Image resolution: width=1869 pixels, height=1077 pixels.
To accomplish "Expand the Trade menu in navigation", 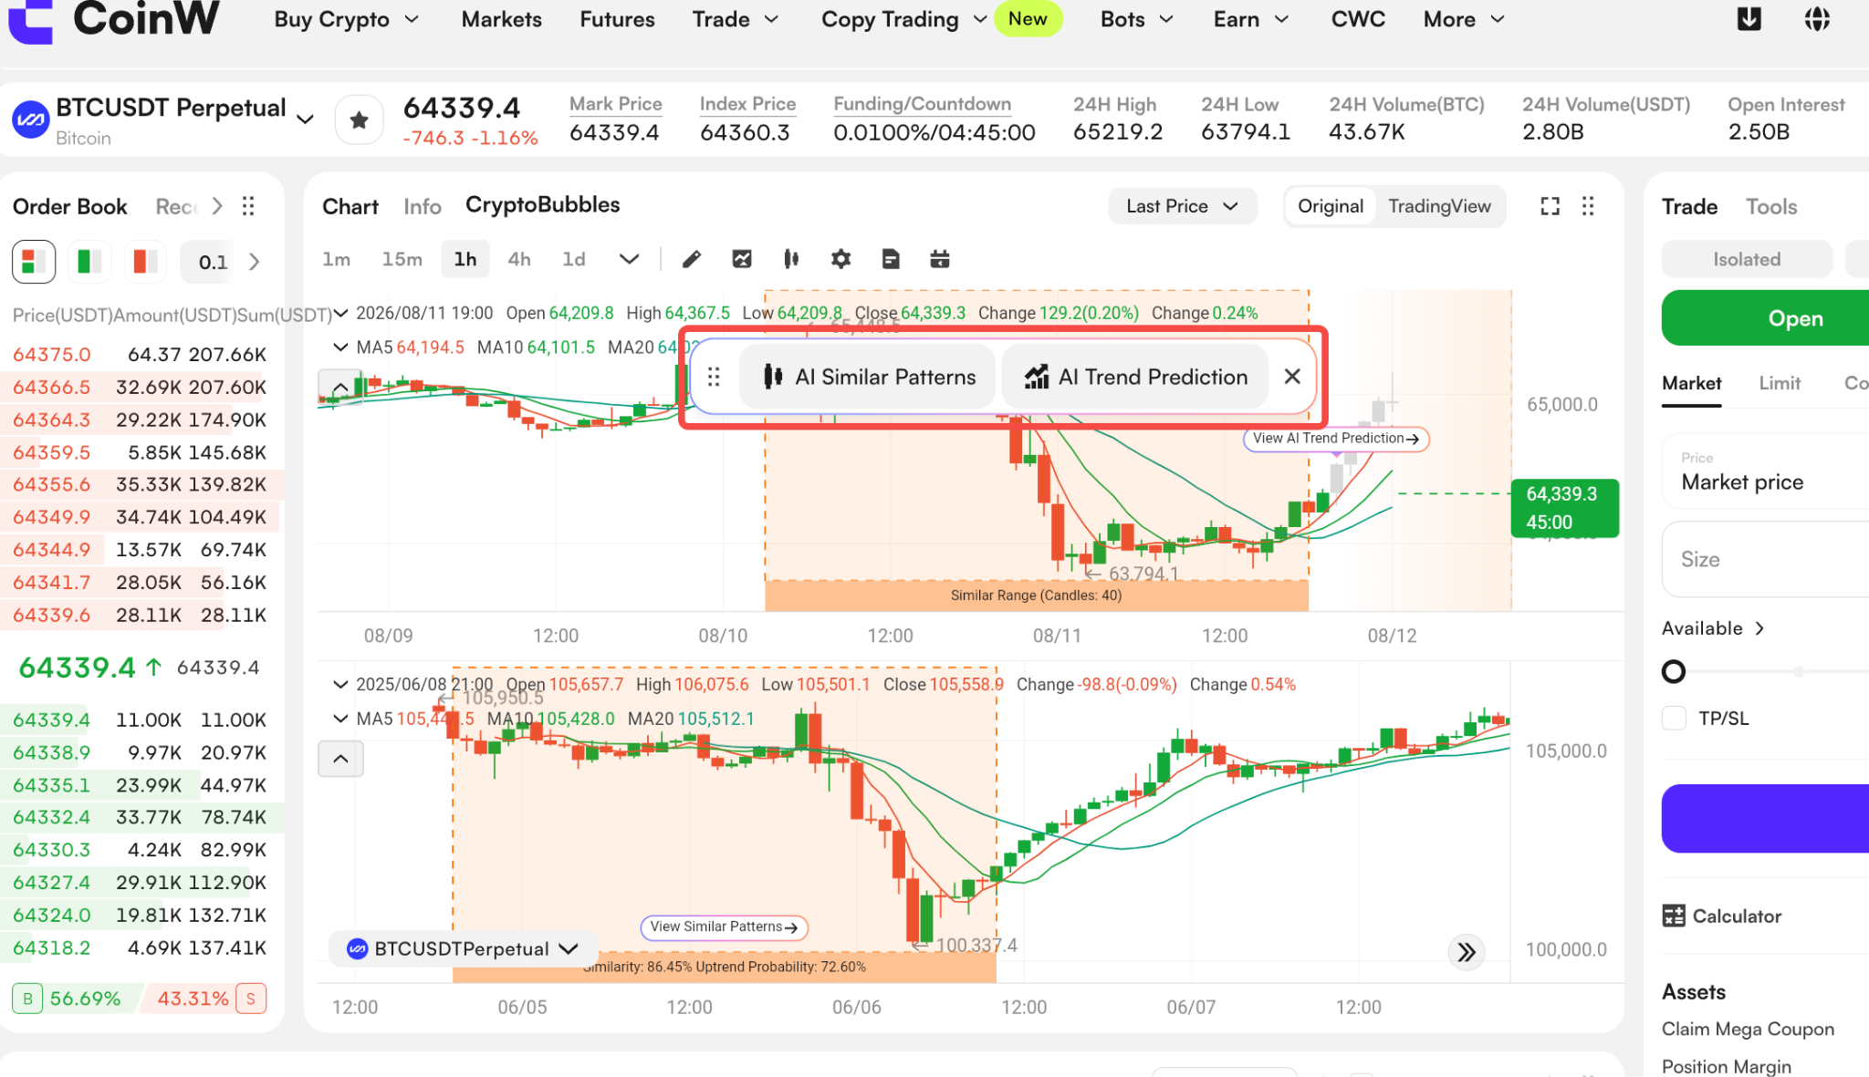I will [x=736, y=19].
